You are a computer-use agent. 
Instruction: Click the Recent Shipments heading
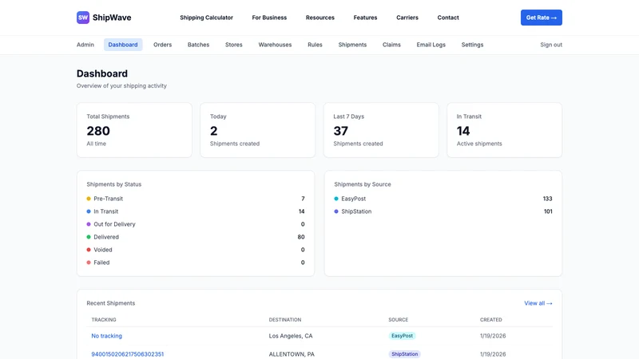110,303
